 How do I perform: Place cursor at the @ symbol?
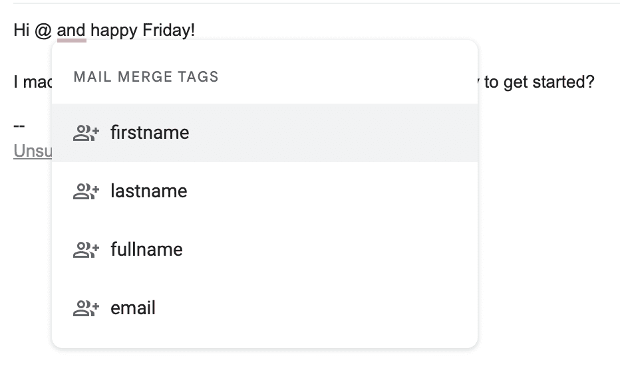pos(43,31)
